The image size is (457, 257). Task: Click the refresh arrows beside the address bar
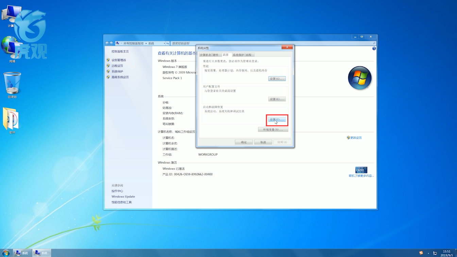tap(168, 44)
